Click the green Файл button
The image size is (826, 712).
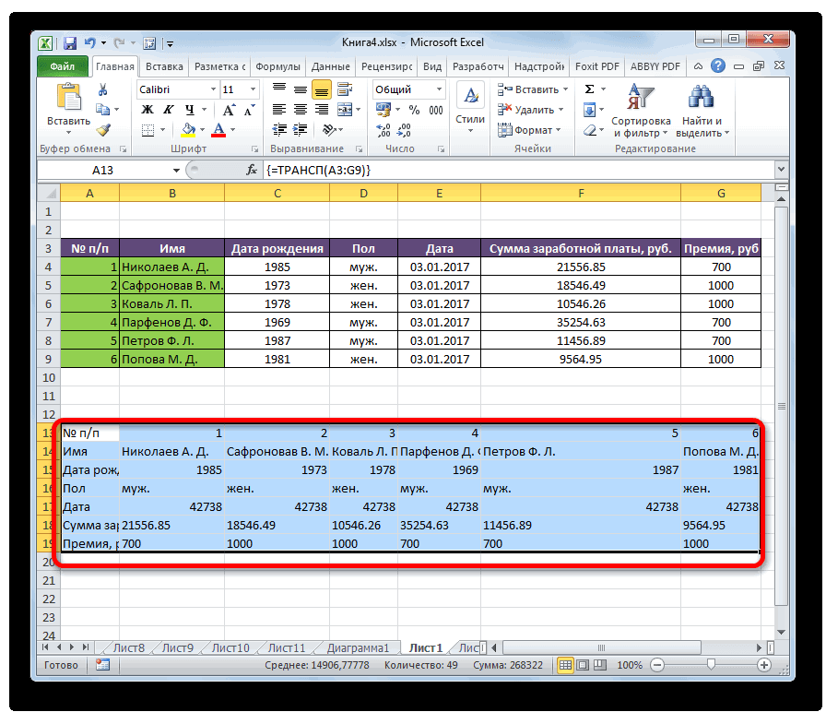63,66
